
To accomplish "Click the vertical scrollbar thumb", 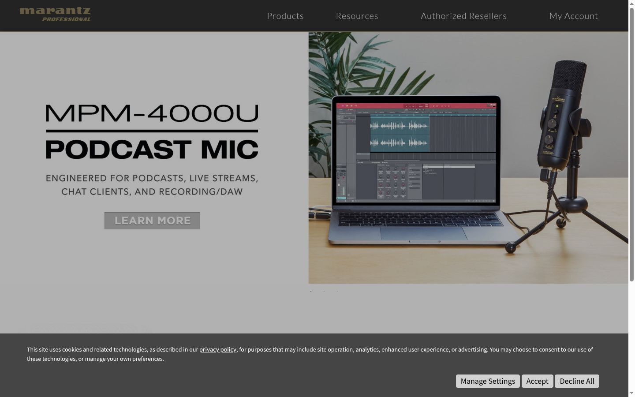I will (631, 144).
